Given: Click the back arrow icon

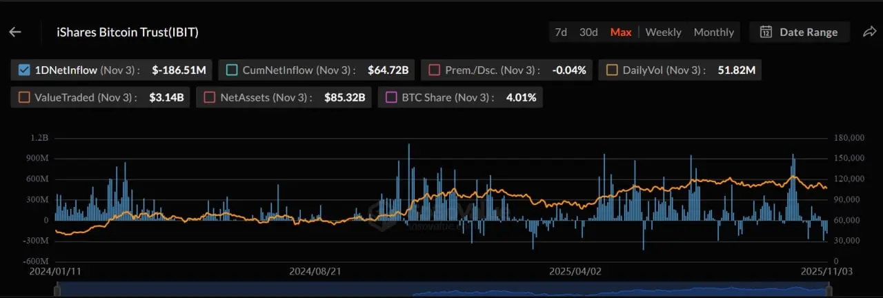Looking at the screenshot, I should pyautogui.click(x=15, y=32).
